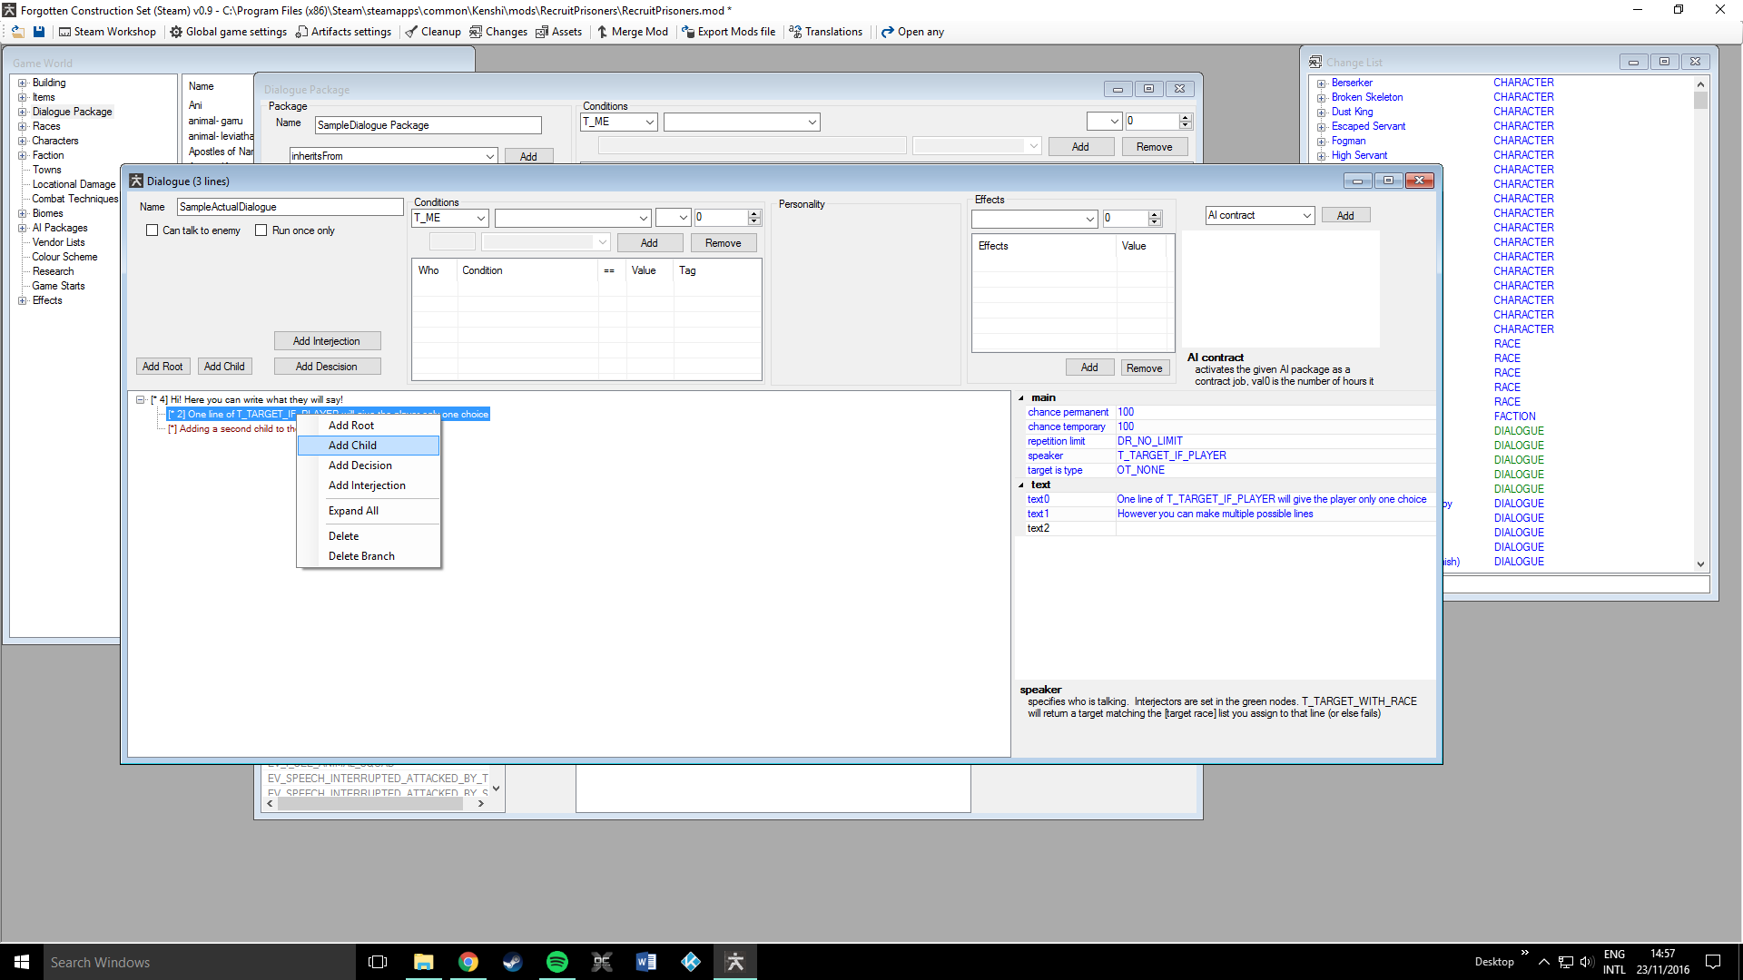Click Export Mods file

728,32
